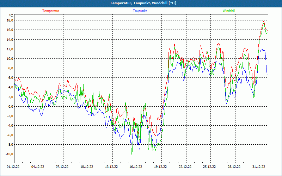Click the 28.12.22 date label
This screenshot has height=176, width=282.
coord(234,166)
